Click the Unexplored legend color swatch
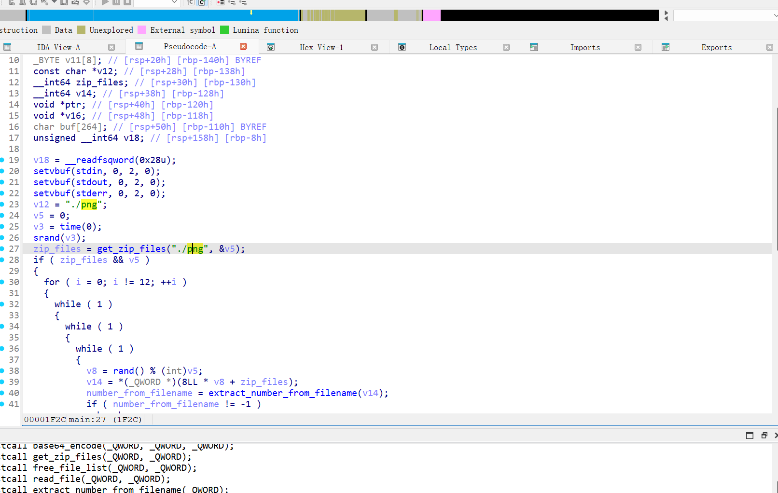778x493 pixels. [x=81, y=30]
